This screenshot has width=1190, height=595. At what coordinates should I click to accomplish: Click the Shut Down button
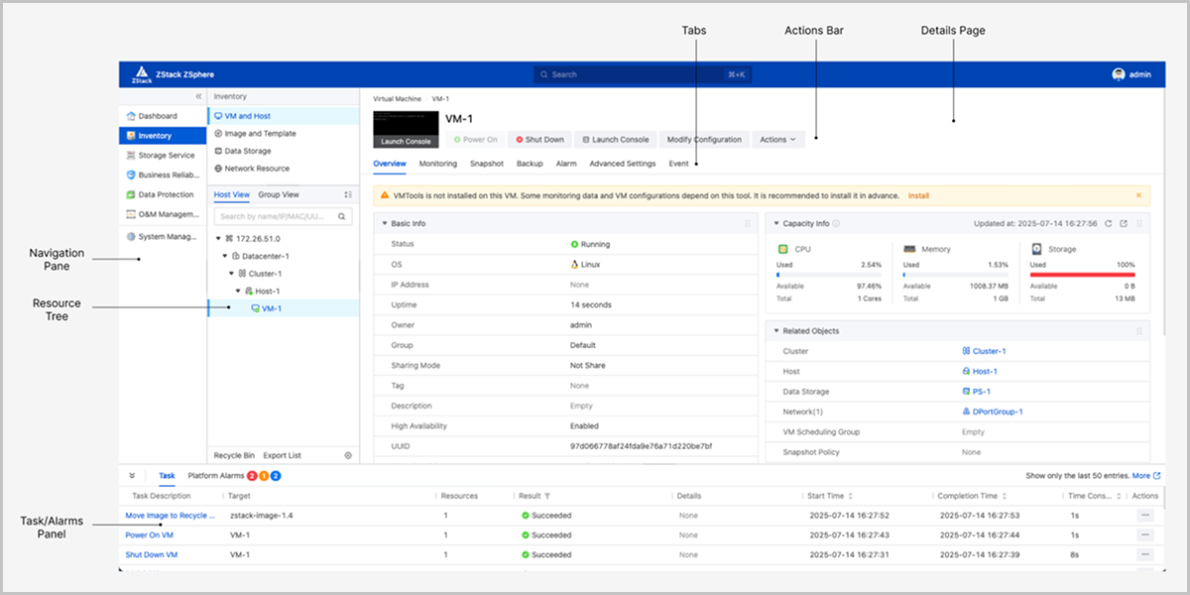tap(538, 140)
